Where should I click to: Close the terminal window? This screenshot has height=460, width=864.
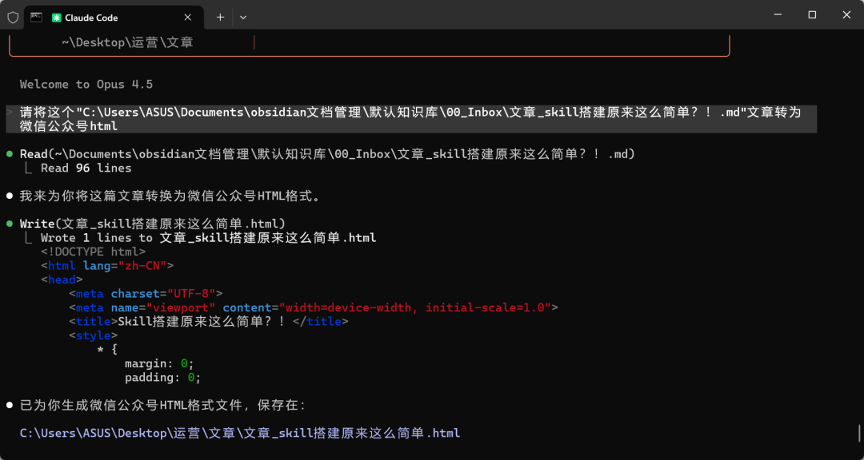click(846, 15)
